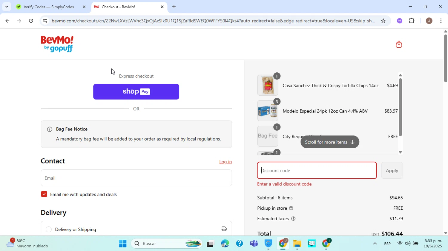The width and height of the screenshot is (448, 251).
Task: Check battery status icon in tray
Action: click(x=415, y=244)
